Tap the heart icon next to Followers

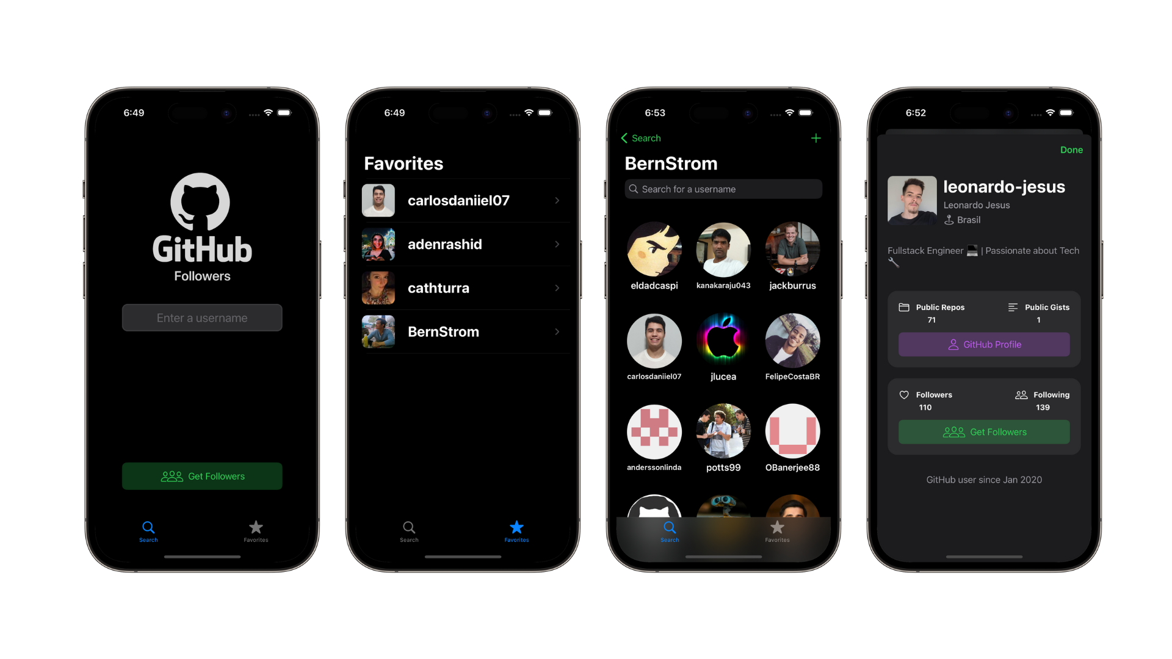pyautogui.click(x=903, y=394)
